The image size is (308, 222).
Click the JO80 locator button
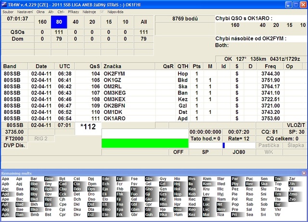[x=238, y=152]
